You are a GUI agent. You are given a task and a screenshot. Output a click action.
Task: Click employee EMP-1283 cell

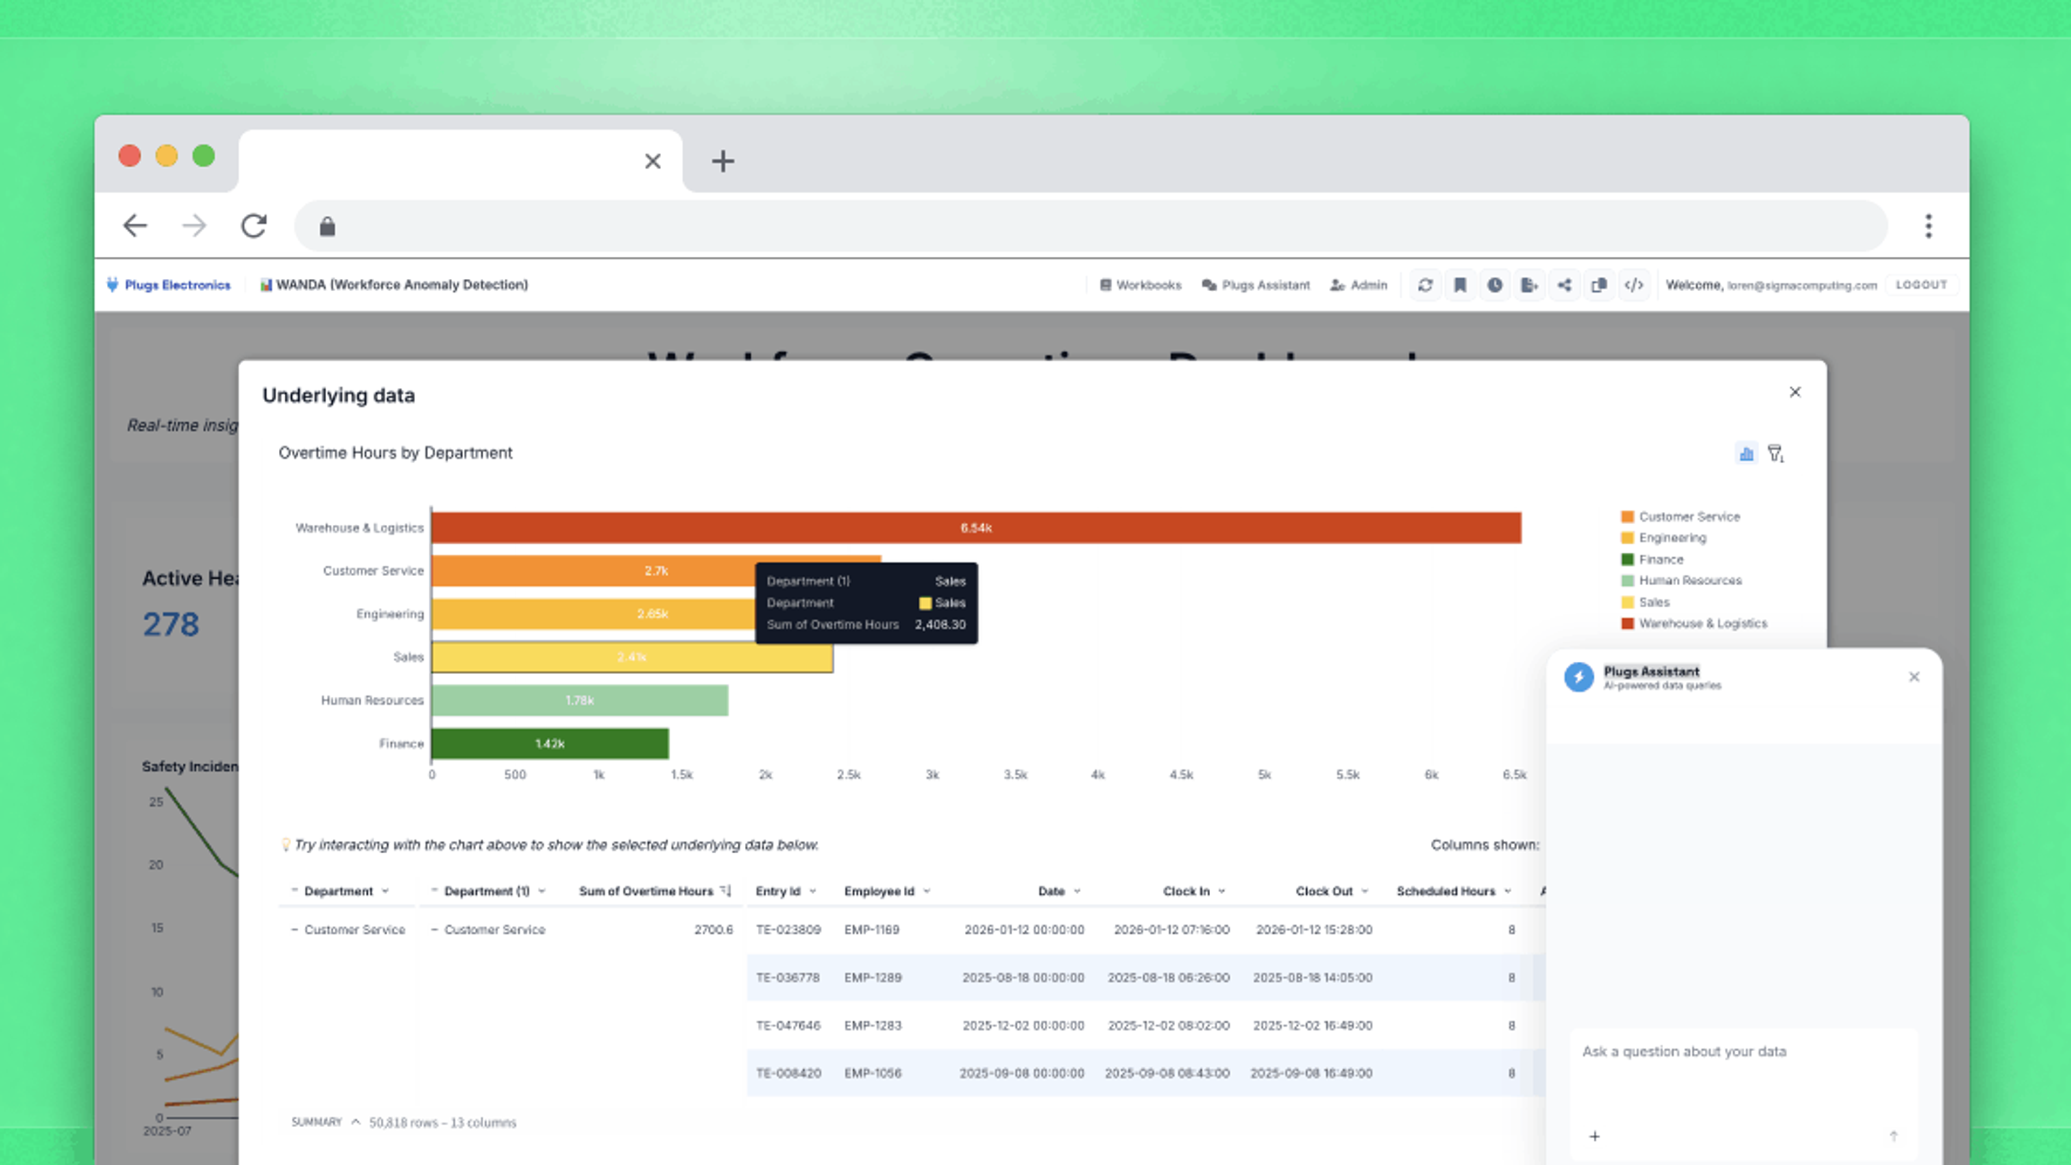click(x=873, y=1025)
